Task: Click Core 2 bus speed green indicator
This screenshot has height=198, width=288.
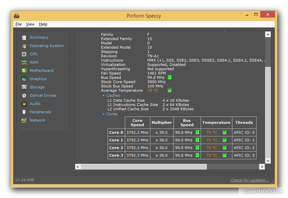Action: [197, 147]
